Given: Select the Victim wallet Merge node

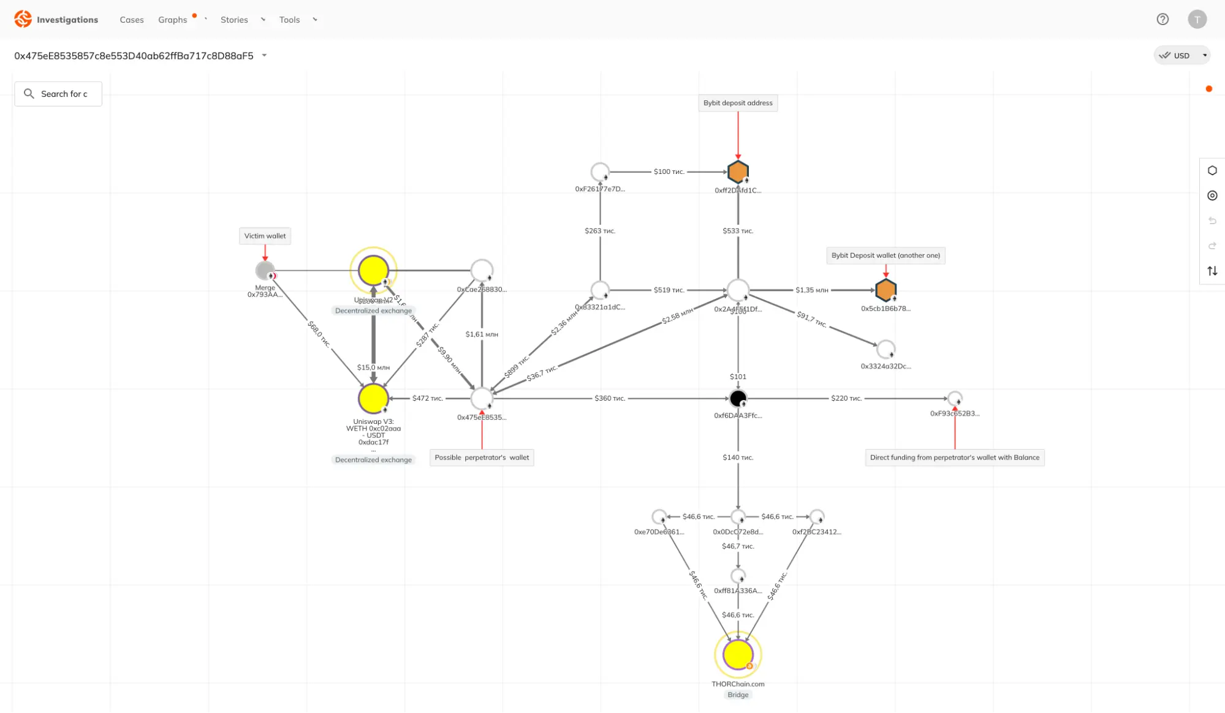Looking at the screenshot, I should coord(265,270).
